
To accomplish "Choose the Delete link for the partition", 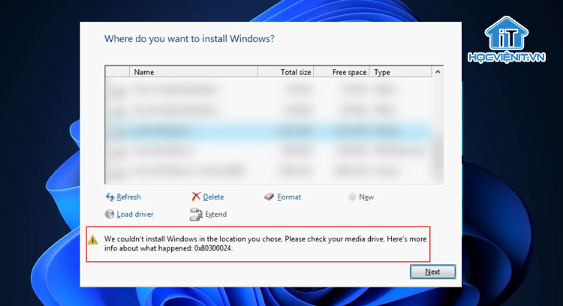I will tap(213, 197).
